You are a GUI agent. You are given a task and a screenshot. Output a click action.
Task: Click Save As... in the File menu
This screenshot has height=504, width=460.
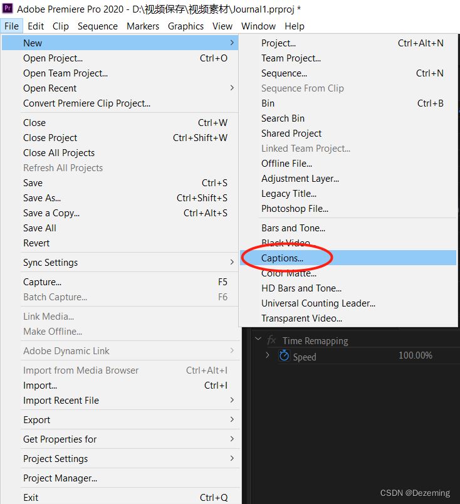[120, 197]
